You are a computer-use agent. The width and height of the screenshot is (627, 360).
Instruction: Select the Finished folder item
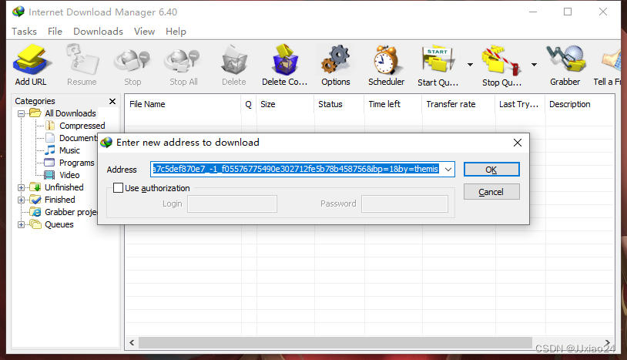click(x=53, y=200)
